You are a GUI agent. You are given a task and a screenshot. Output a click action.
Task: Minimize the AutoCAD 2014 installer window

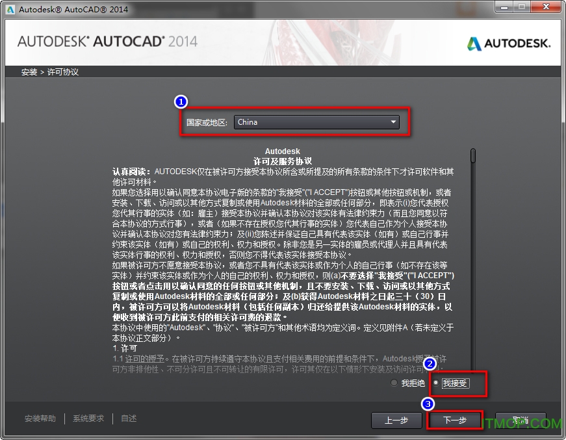tap(504, 7)
